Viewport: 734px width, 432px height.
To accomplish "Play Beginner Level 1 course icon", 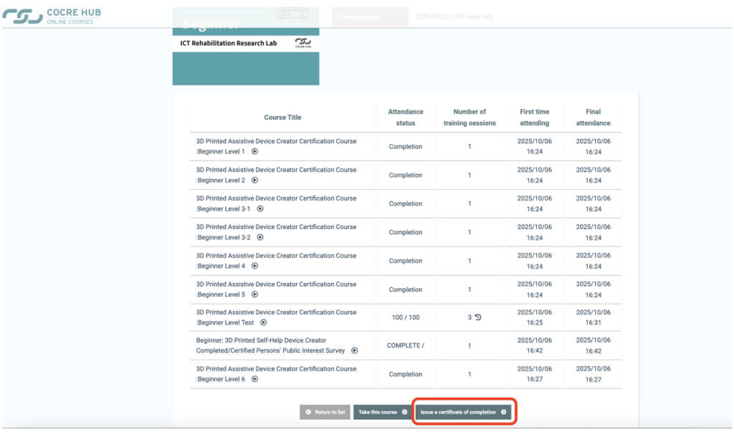I will (x=254, y=152).
